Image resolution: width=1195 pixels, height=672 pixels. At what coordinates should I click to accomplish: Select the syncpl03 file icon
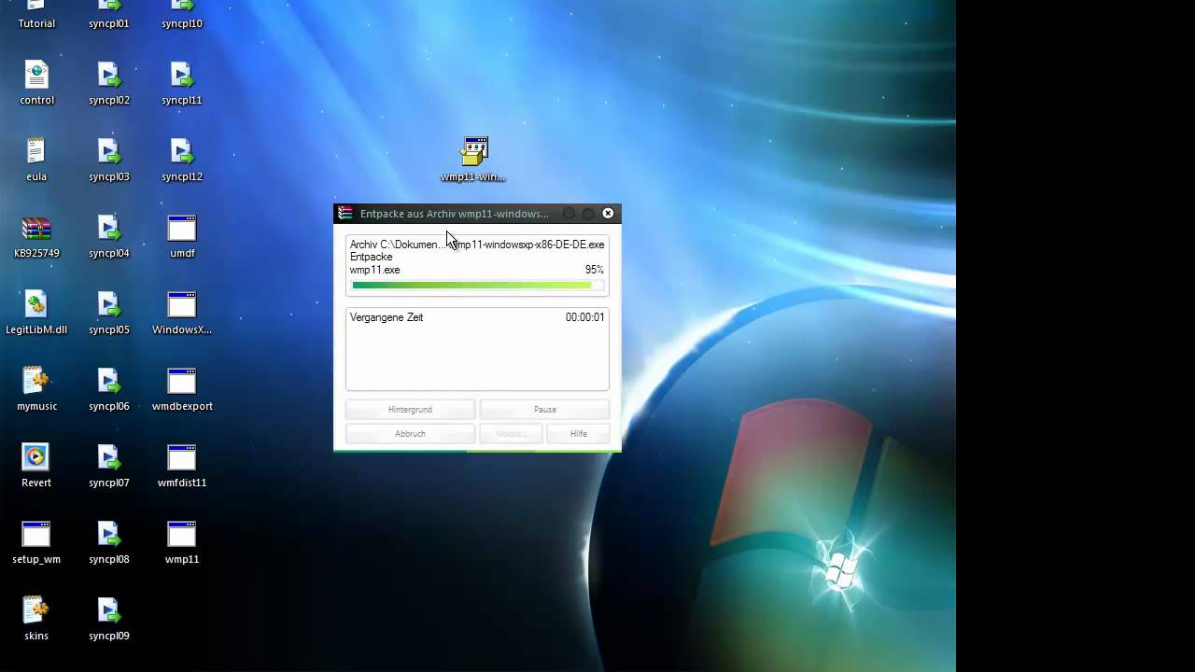(109, 159)
